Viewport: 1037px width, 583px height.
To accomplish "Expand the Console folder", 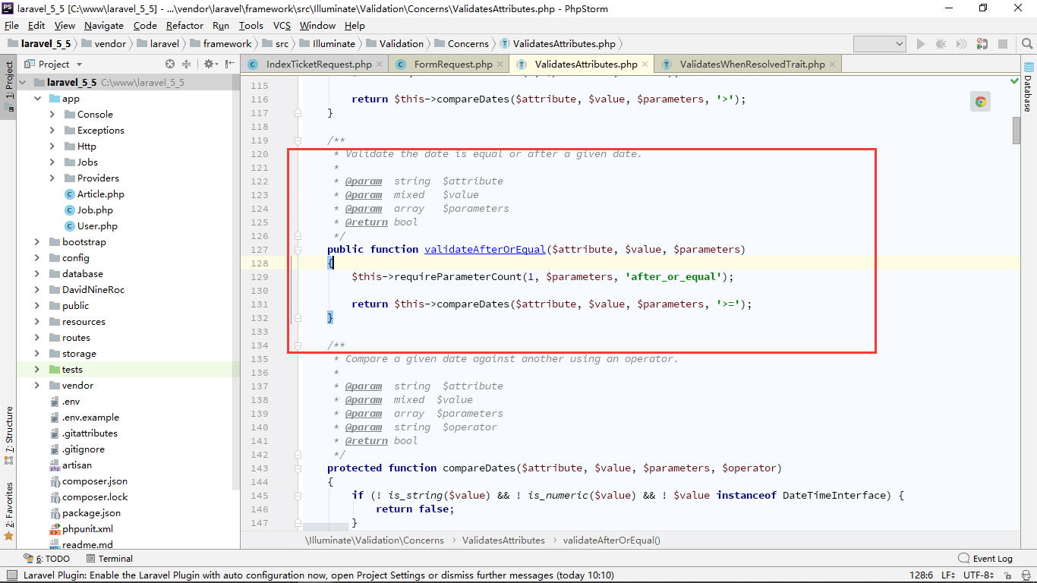I will 52,115.
